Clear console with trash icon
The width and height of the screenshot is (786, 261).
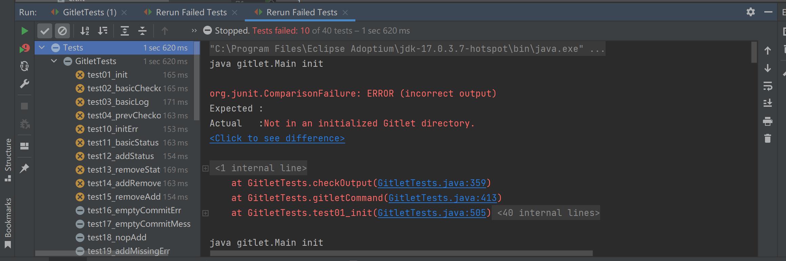click(768, 138)
